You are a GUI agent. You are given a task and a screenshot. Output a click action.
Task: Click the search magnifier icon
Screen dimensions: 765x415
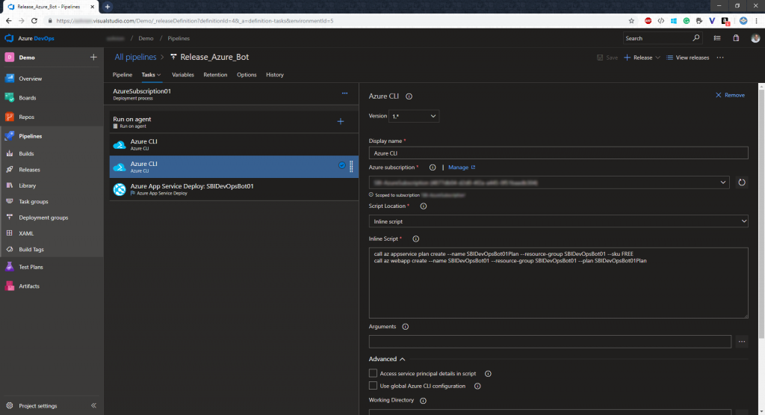696,38
